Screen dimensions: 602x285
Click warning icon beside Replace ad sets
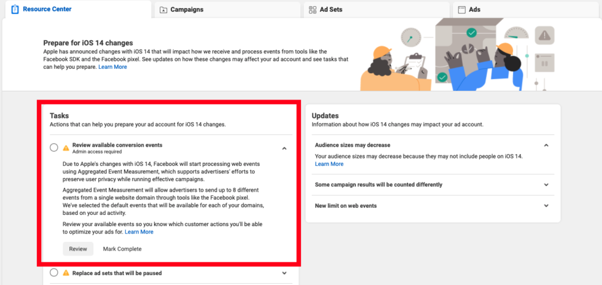point(66,273)
